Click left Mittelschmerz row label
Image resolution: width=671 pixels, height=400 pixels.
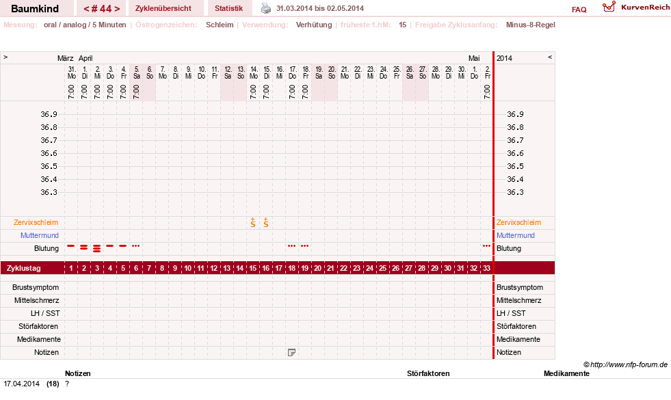click(x=36, y=300)
